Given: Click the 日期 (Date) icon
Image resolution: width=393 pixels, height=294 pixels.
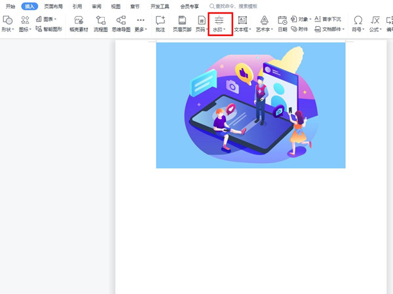Looking at the screenshot, I should [x=282, y=24].
